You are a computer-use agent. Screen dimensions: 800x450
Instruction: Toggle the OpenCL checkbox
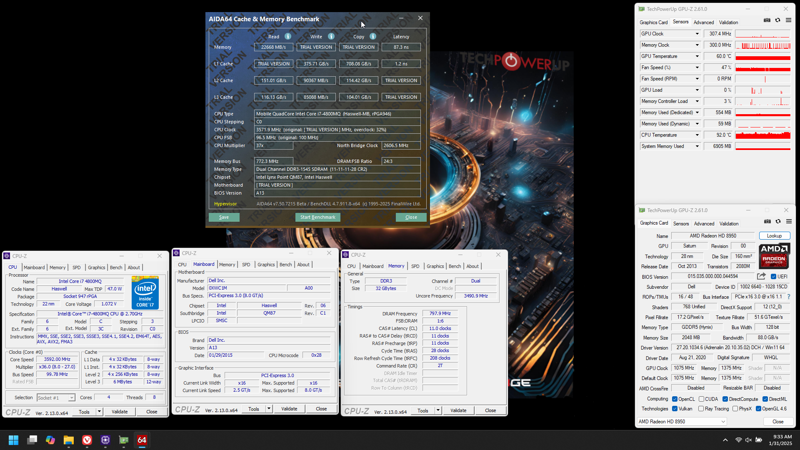tap(675, 399)
